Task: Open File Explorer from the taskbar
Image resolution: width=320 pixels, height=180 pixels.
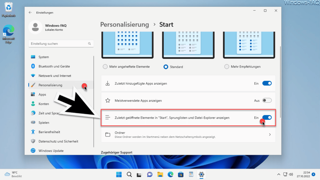Action: (x=160, y=174)
